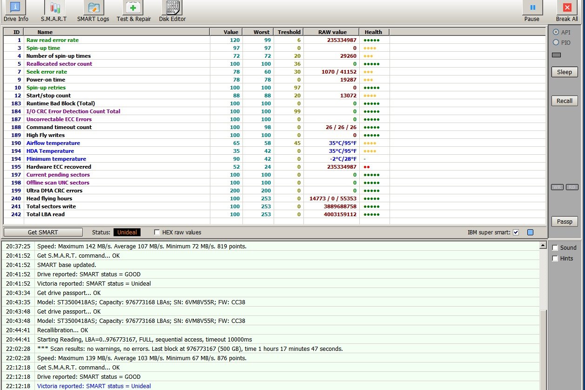Toggle the Hints checkbox
This screenshot has width=585, height=390.
pyautogui.click(x=555, y=259)
